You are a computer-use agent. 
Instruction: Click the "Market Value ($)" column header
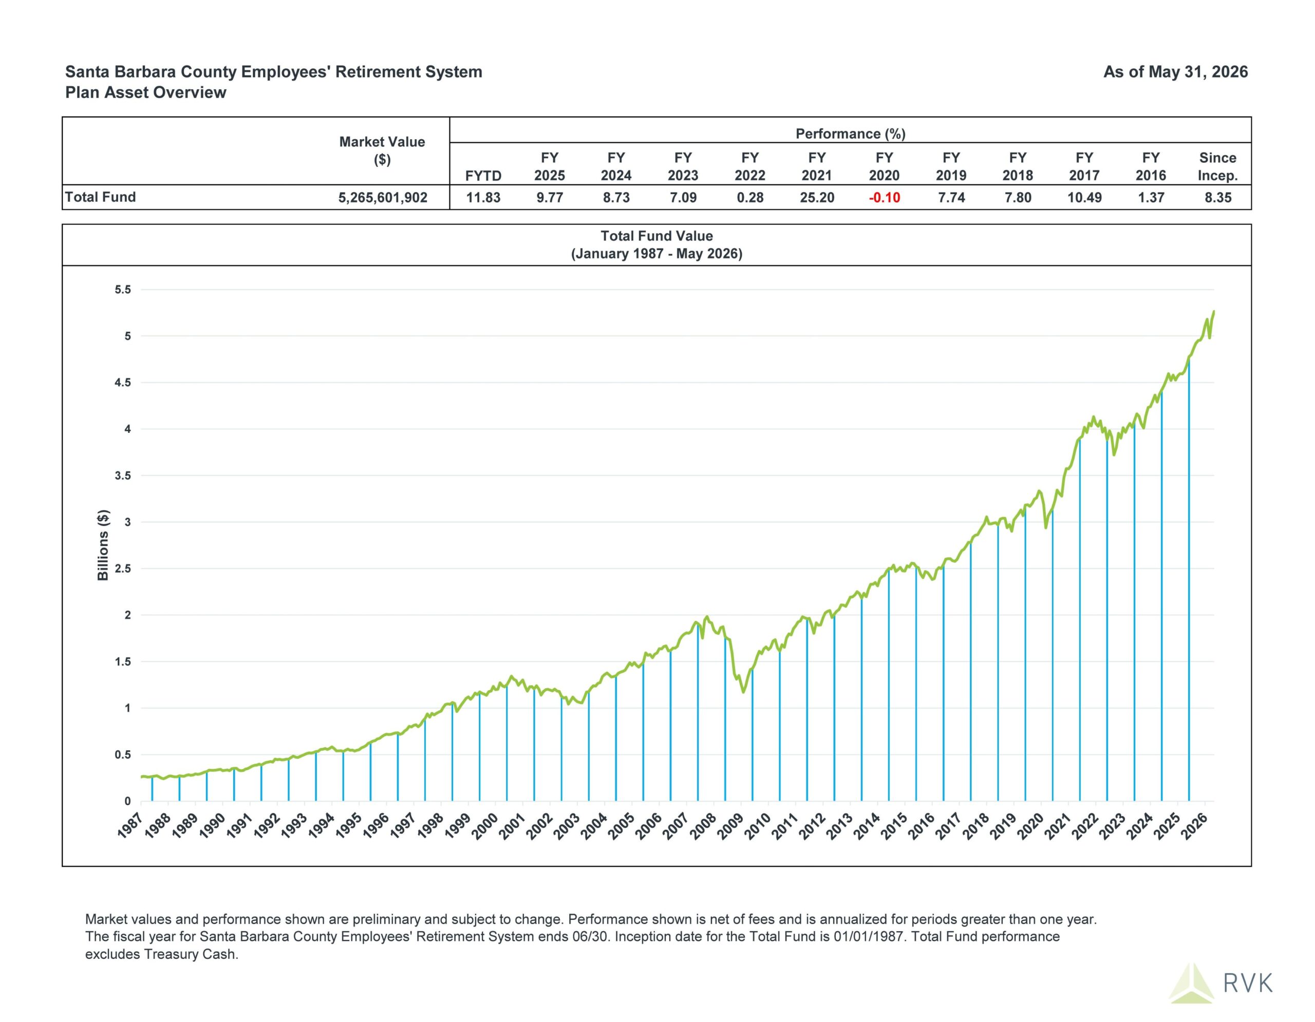[x=382, y=150]
